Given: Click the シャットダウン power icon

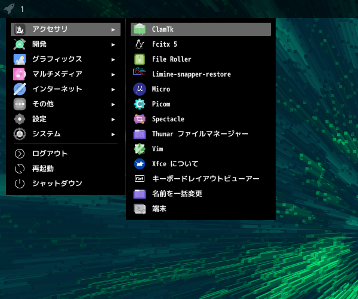Looking at the screenshot, I should (x=20, y=184).
